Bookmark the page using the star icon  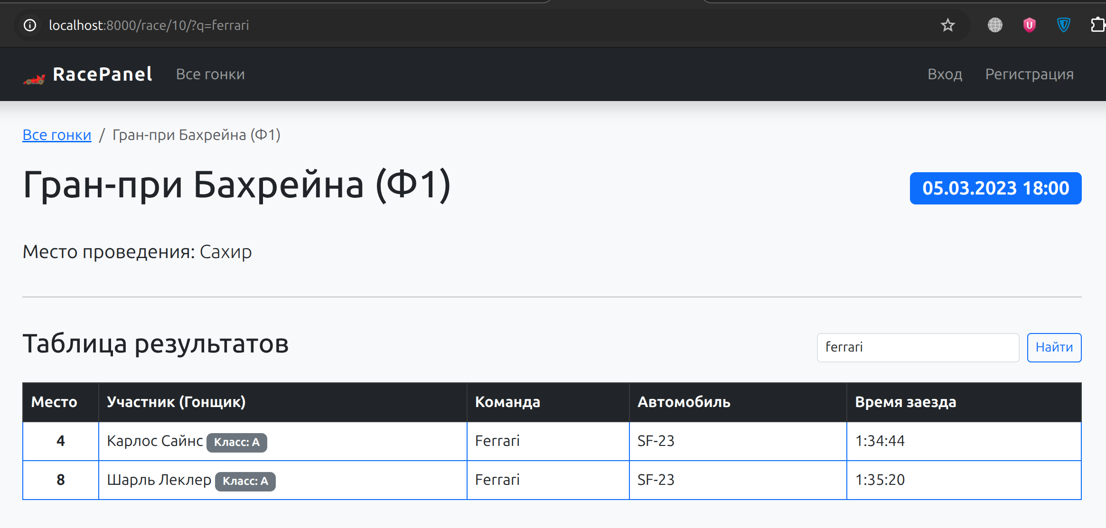click(x=947, y=25)
